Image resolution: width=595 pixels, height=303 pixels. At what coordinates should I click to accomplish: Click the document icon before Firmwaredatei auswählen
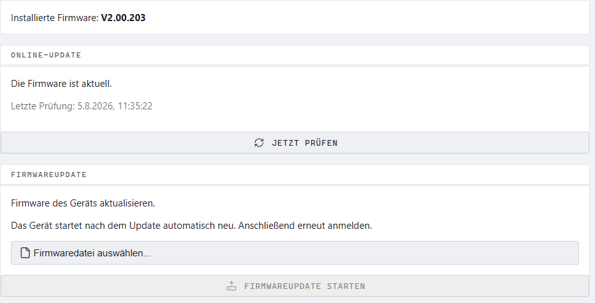point(25,252)
